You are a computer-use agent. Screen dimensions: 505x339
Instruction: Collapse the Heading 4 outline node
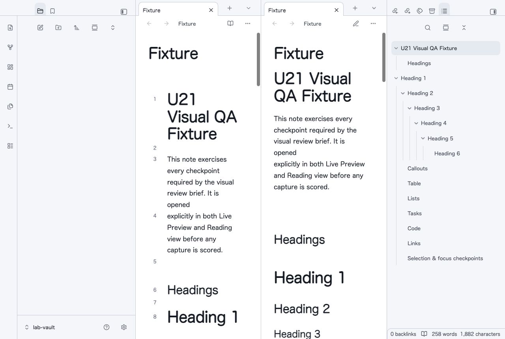(416, 123)
